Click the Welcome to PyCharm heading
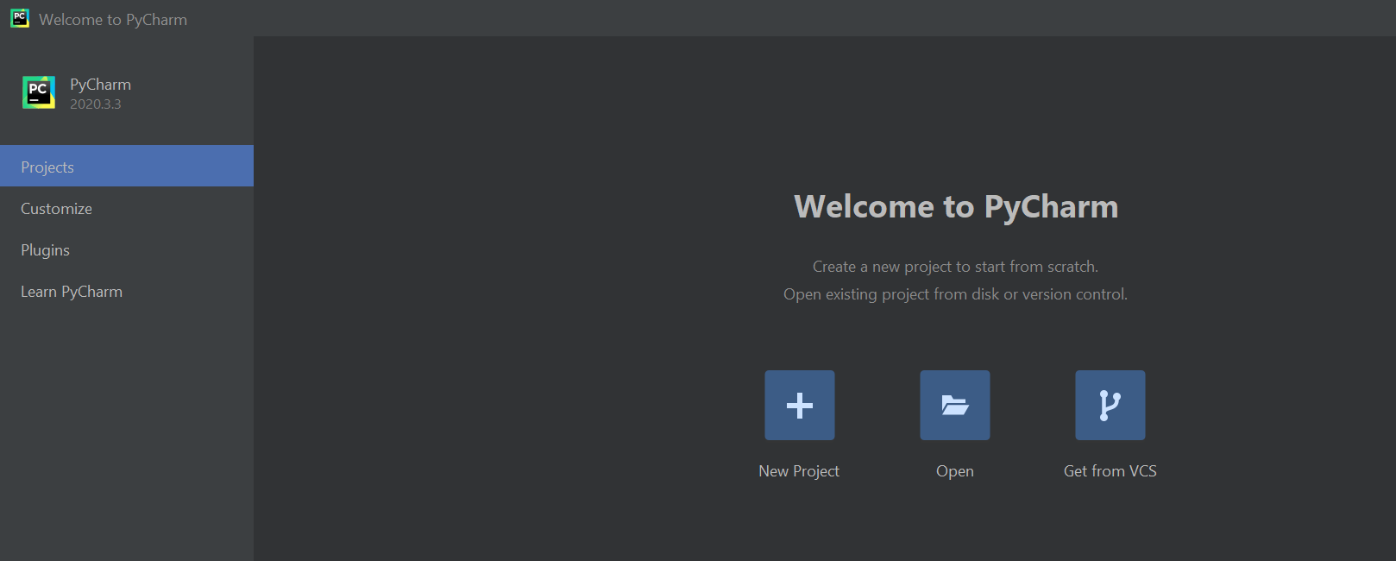Image resolution: width=1396 pixels, height=561 pixels. [x=956, y=207]
